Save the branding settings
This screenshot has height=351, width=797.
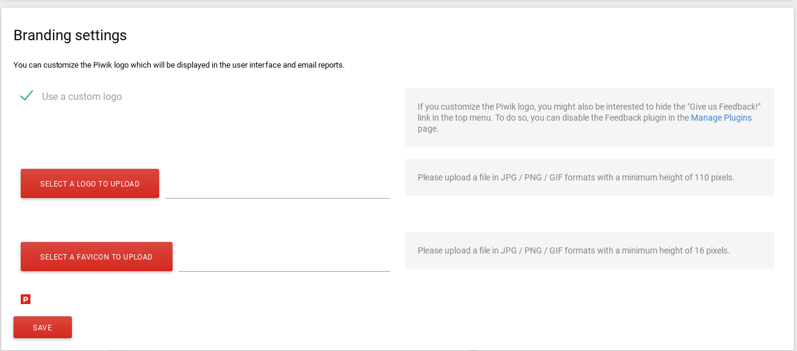(x=43, y=327)
